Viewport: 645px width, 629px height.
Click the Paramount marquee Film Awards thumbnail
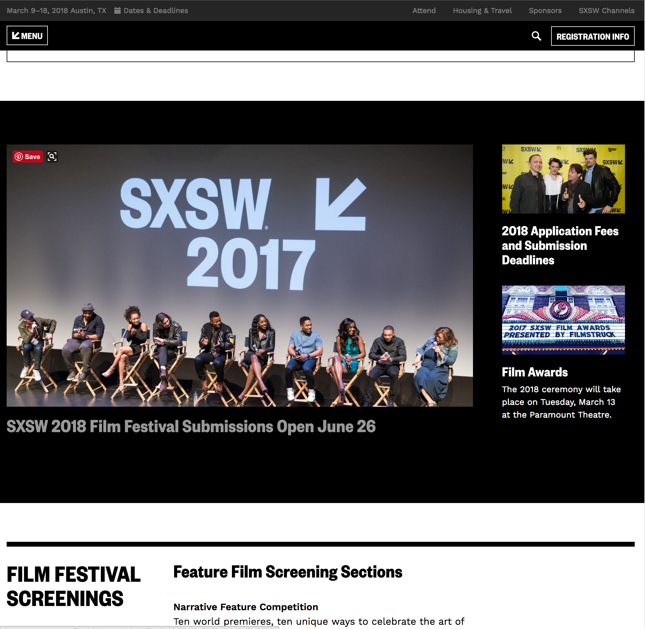[563, 320]
